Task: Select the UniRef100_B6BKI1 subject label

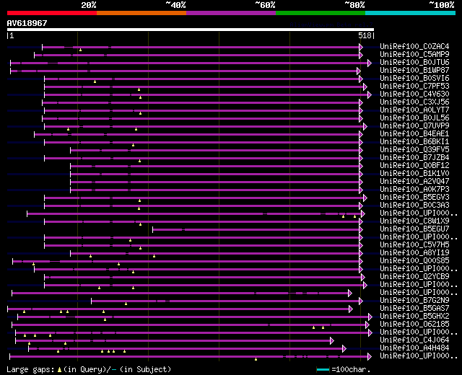Action: [x=414, y=142]
